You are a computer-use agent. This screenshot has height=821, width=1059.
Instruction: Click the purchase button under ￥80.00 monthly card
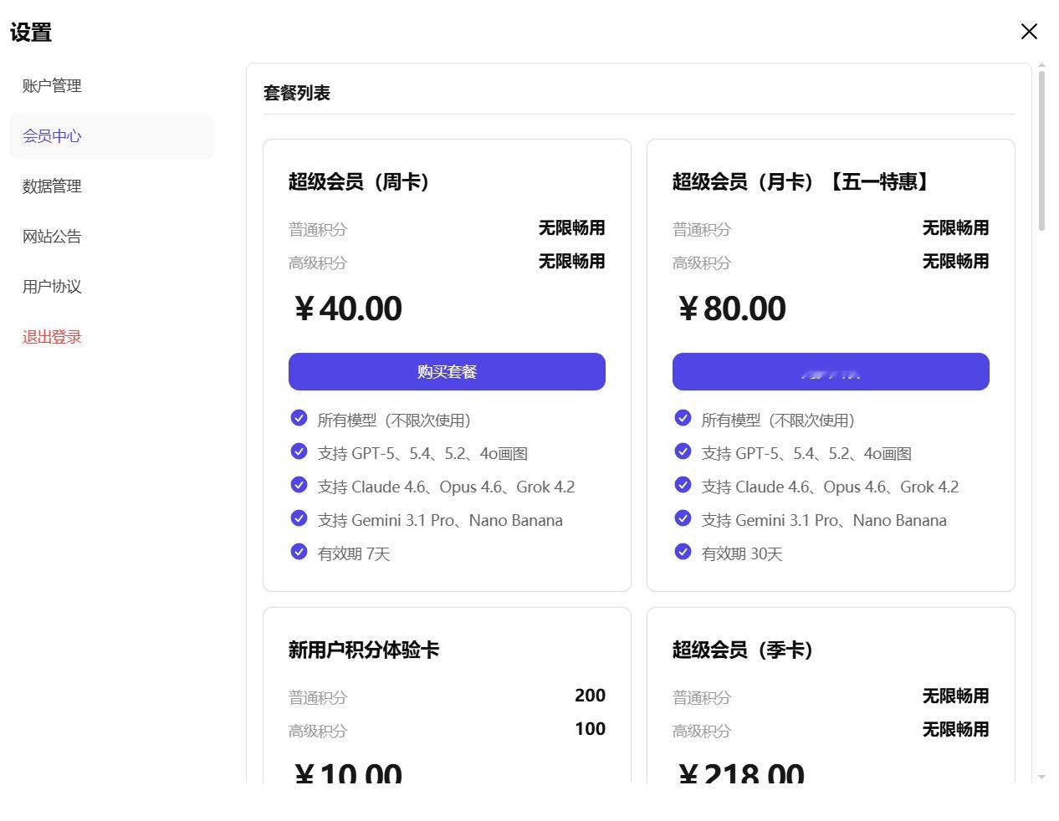tap(831, 371)
